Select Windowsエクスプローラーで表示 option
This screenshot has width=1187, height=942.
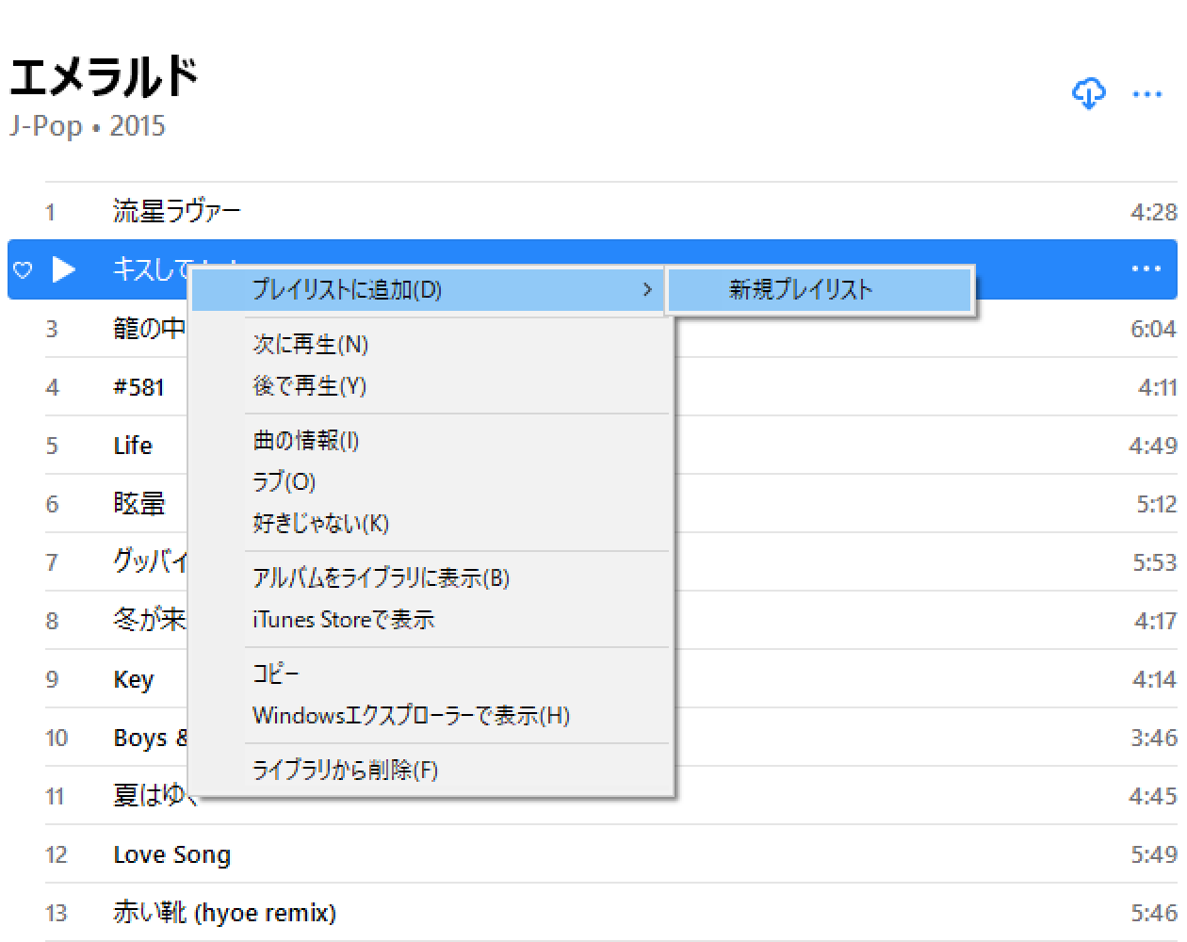click(x=411, y=716)
